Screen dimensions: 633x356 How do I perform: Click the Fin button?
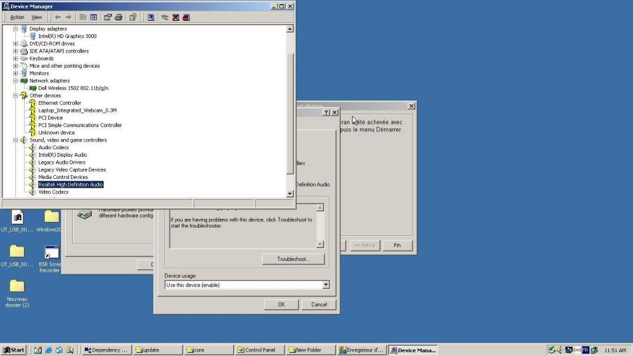click(397, 245)
